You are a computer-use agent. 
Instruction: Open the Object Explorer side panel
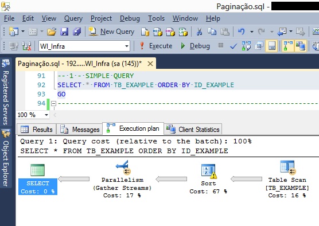(x=6, y=157)
